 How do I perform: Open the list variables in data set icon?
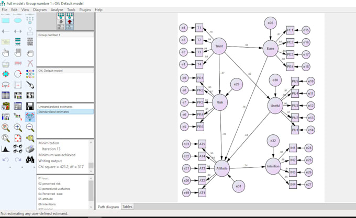click(30, 42)
